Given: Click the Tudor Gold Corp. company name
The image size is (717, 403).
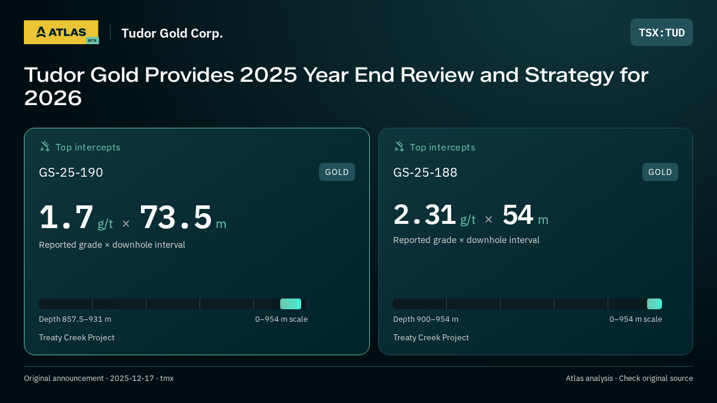Looking at the screenshot, I should coord(172,33).
